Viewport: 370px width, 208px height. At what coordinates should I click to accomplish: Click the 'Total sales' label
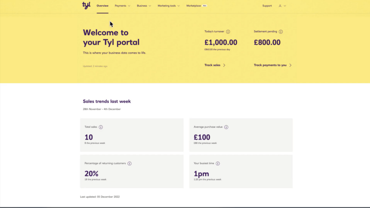pos(91,127)
